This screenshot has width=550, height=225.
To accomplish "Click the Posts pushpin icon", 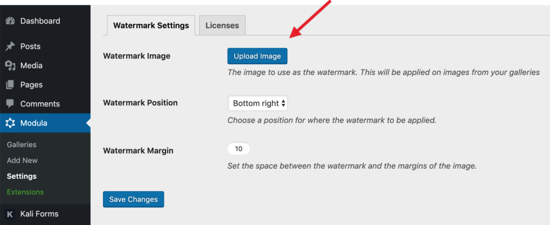I will click(10, 47).
